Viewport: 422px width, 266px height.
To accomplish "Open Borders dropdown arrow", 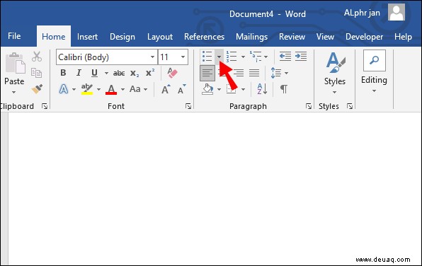I will pyautogui.click(x=244, y=89).
